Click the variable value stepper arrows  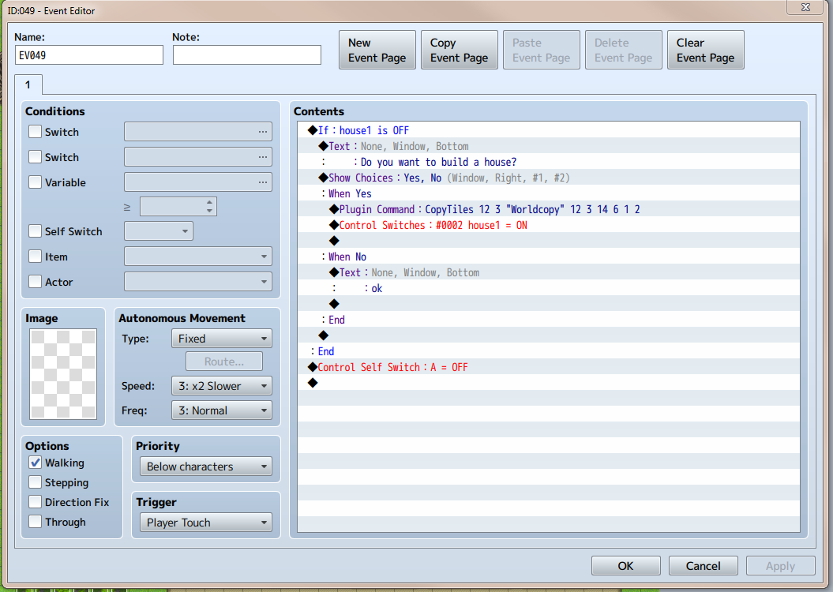click(210, 207)
